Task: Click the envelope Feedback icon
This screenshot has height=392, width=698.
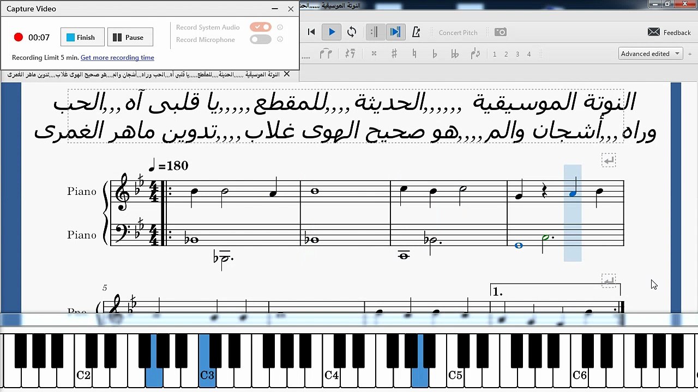Action: (x=654, y=32)
